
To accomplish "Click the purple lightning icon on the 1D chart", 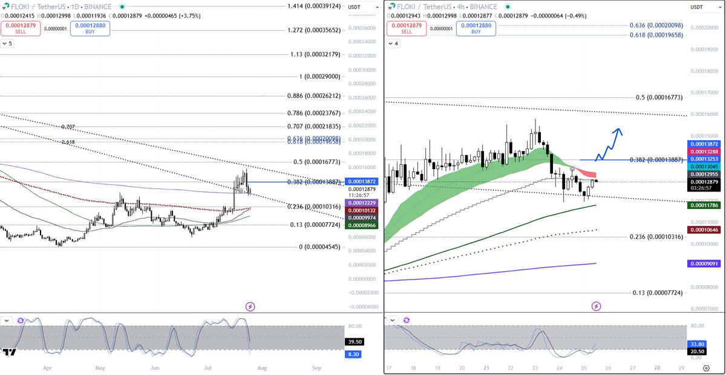I will (250, 307).
